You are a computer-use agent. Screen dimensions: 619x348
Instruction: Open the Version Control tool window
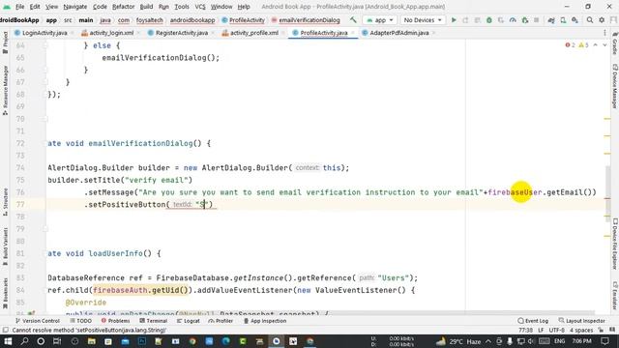click(x=38, y=321)
